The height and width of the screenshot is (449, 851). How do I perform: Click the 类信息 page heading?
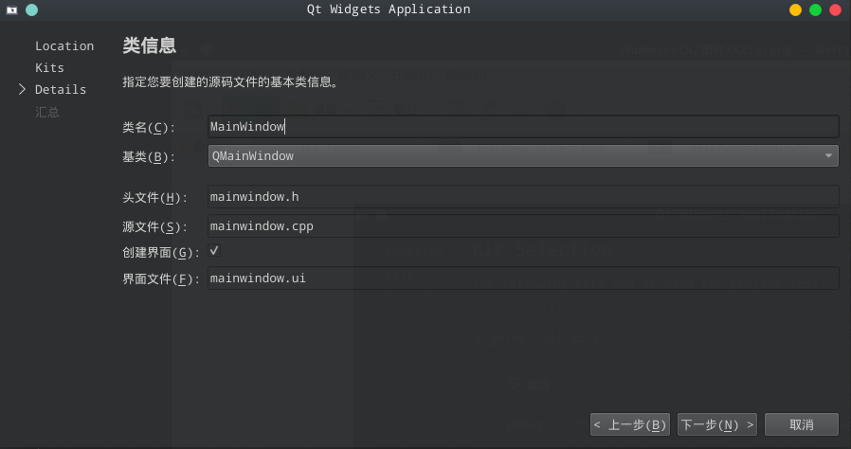(x=149, y=46)
